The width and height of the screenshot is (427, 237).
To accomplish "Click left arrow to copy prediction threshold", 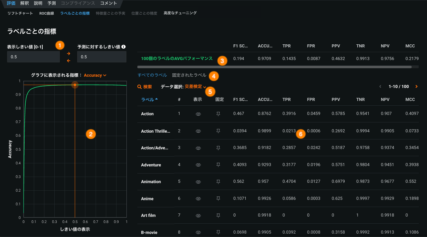I will [68, 61].
